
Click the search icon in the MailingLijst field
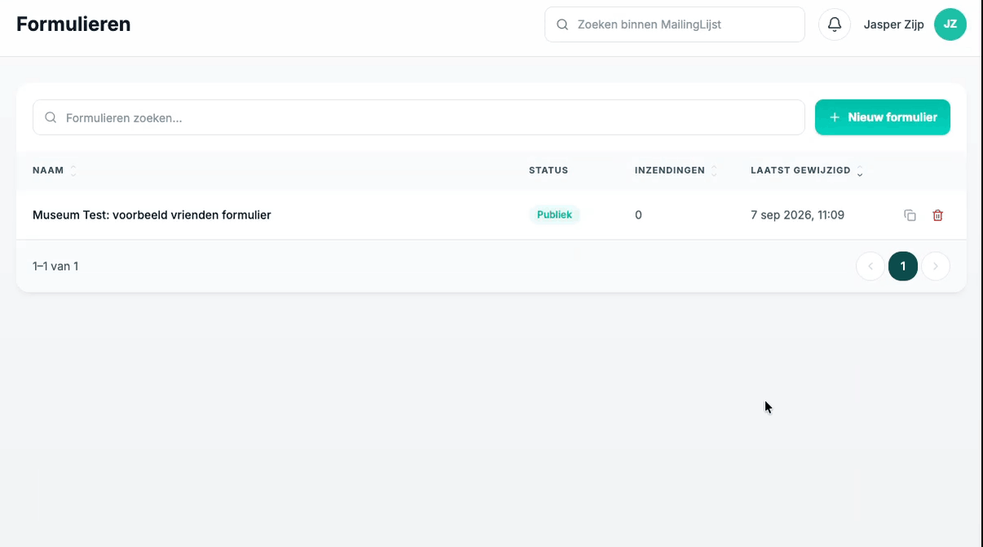[x=562, y=24]
